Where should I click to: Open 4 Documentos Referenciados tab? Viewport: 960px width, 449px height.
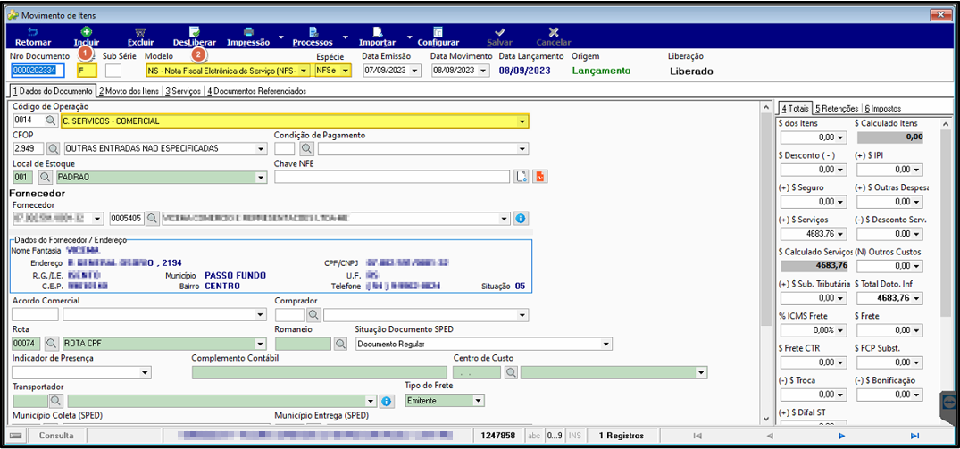click(x=256, y=91)
